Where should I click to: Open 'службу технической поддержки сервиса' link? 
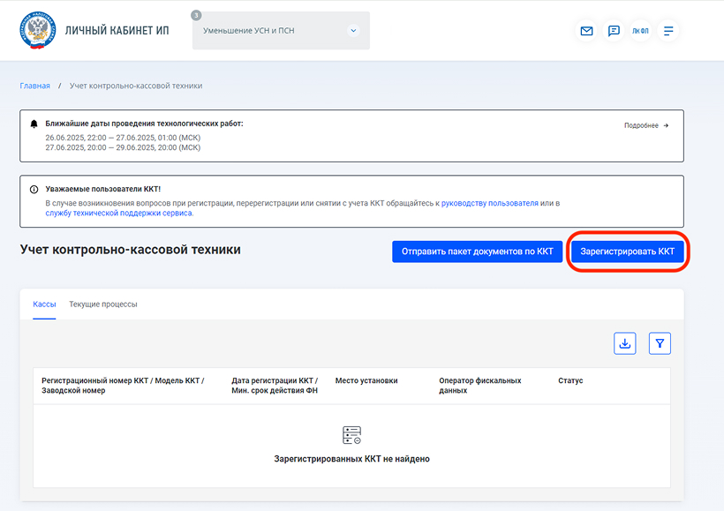[x=118, y=213]
